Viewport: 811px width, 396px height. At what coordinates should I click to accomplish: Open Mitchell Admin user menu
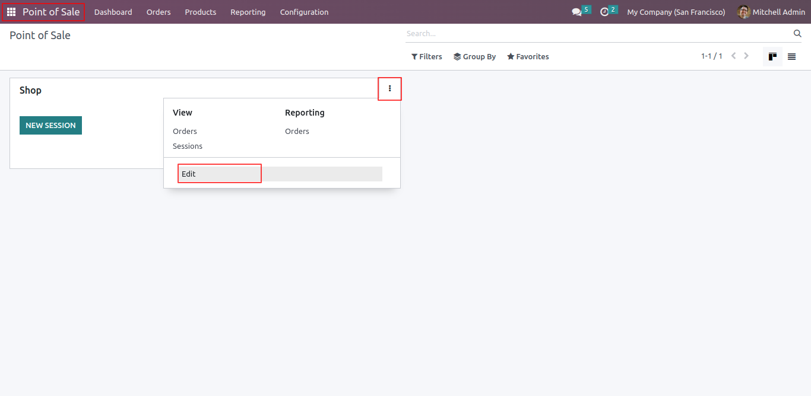pyautogui.click(x=771, y=12)
